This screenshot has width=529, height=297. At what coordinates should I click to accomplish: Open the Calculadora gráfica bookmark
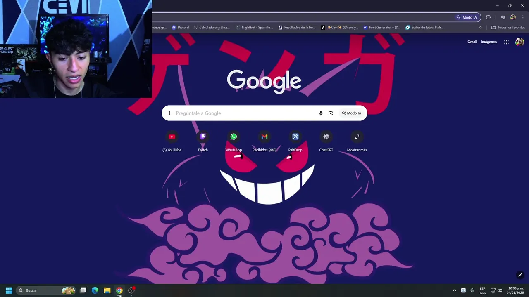click(x=212, y=28)
